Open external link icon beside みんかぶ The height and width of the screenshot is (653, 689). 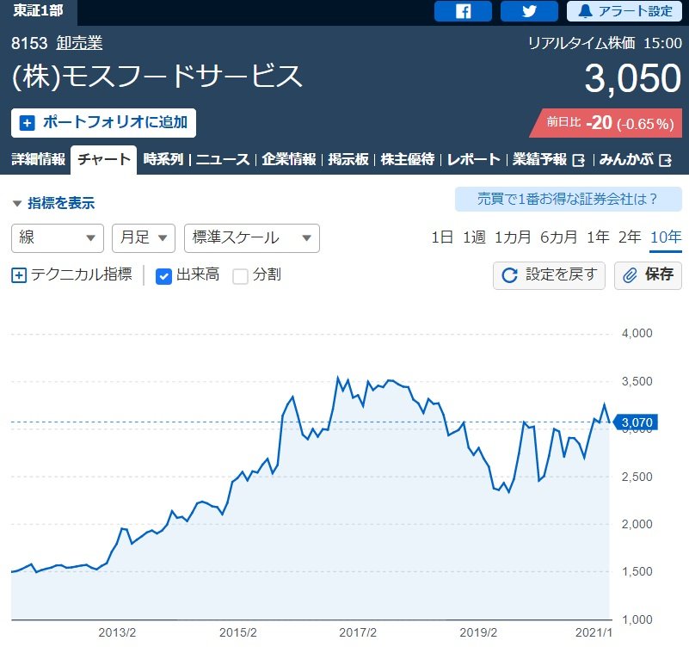[x=667, y=159]
